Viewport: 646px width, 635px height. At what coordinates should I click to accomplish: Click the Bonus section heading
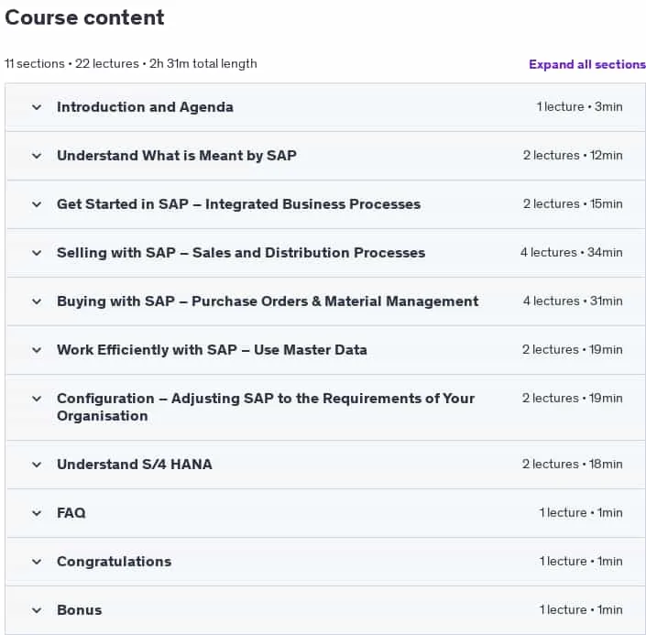click(x=80, y=610)
